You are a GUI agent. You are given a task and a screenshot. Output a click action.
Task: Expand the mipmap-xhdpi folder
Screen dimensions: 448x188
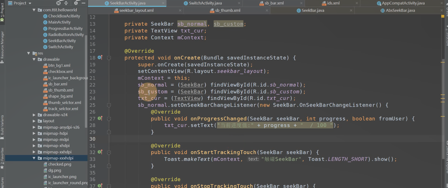tap(34, 146)
